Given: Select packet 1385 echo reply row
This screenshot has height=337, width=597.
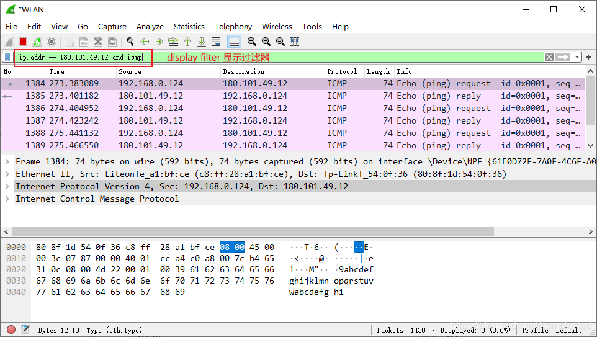Looking at the screenshot, I should tap(293, 96).
